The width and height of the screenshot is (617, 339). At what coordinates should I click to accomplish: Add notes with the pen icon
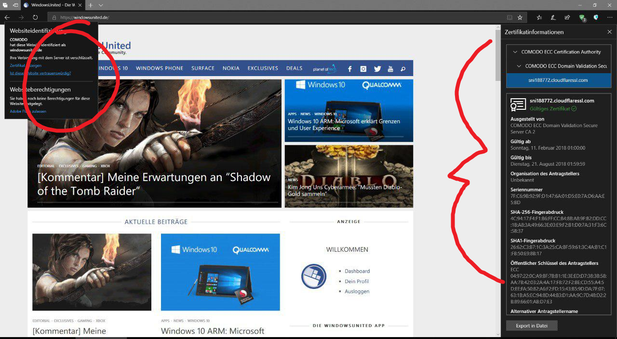pyautogui.click(x=553, y=17)
